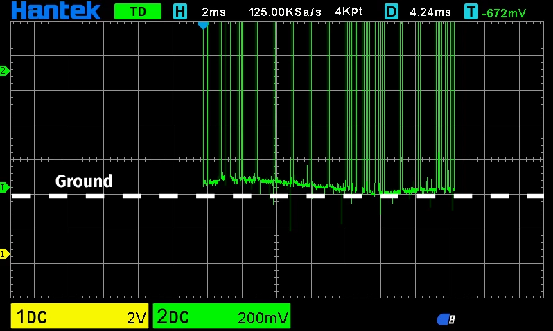553x331 pixels.
Task: Open the yellow channel 1 DC 2V settings box
Action: tap(80, 316)
